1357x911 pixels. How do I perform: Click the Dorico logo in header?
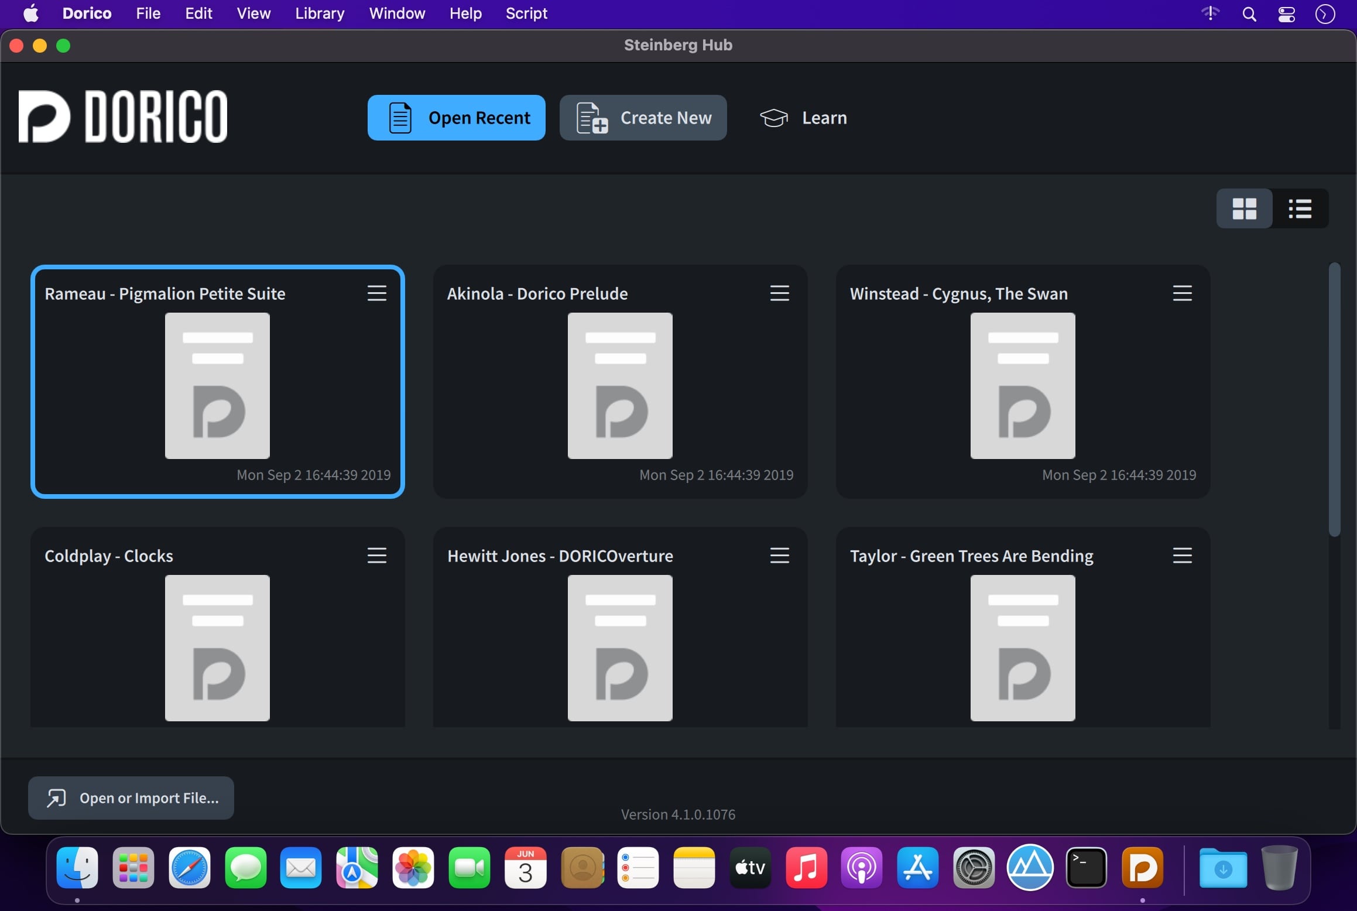pos(123,117)
